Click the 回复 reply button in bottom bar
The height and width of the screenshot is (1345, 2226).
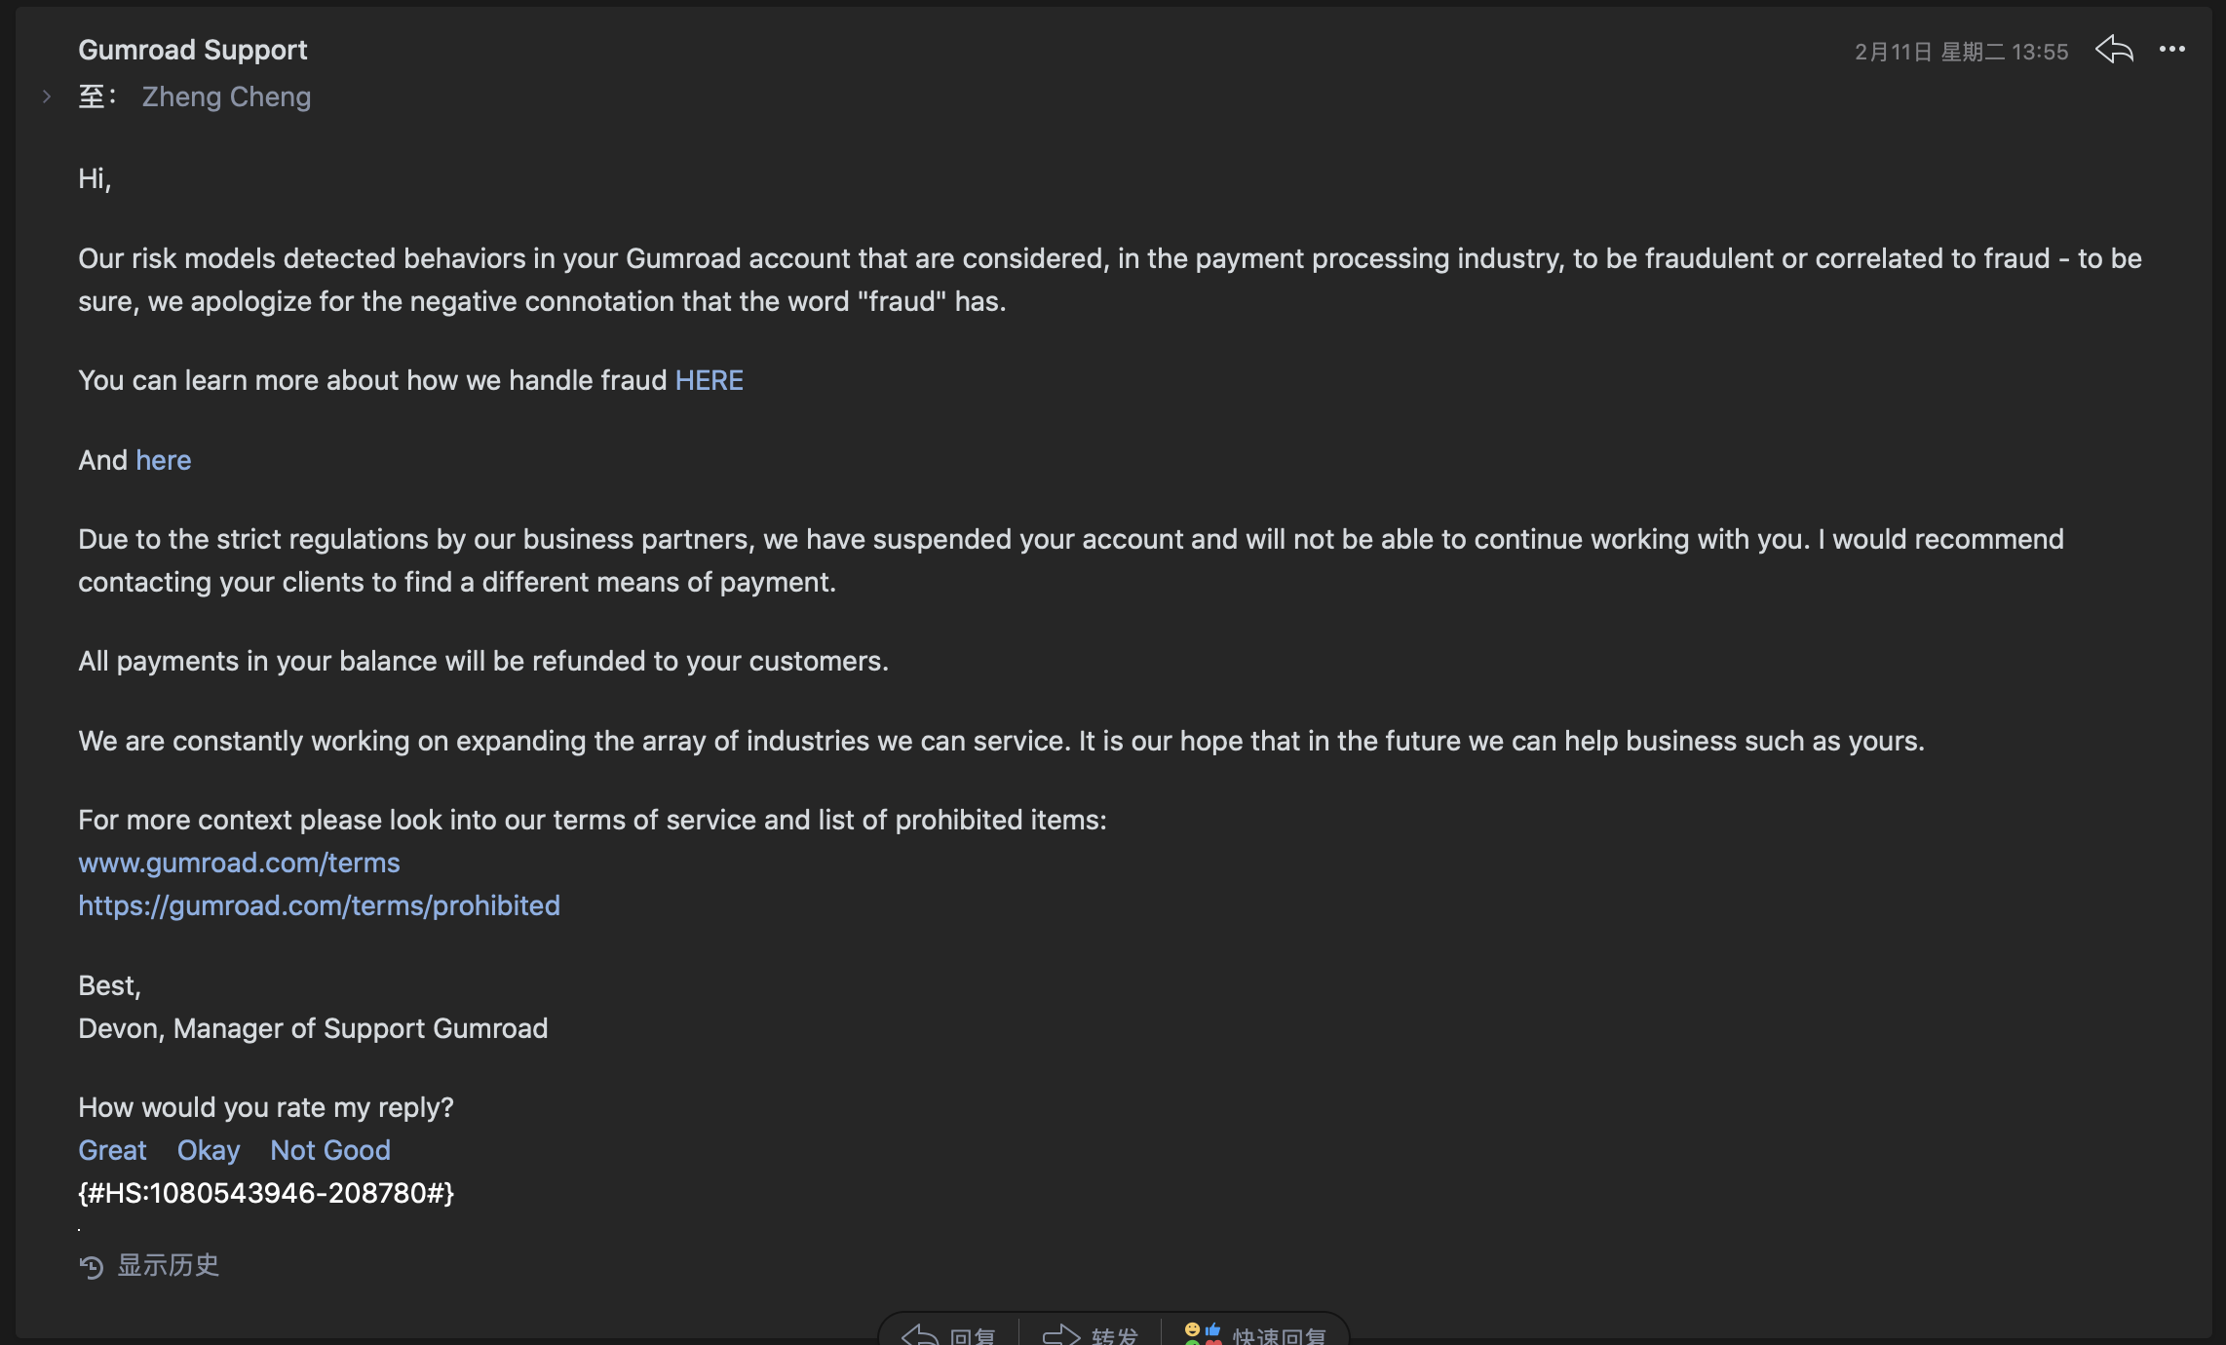pos(949,1333)
